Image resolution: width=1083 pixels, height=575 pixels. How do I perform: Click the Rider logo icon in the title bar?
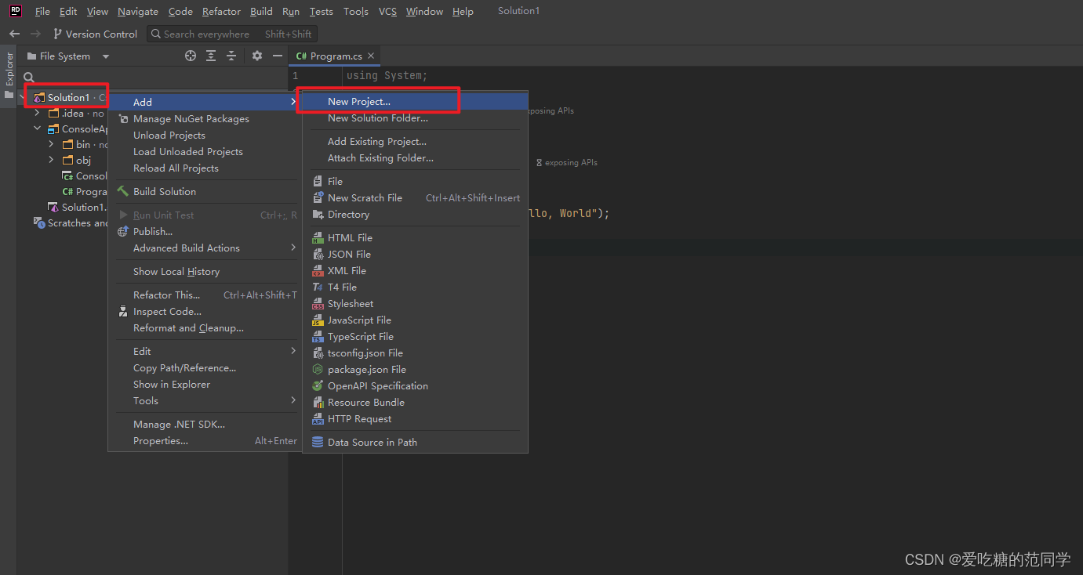pyautogui.click(x=15, y=11)
